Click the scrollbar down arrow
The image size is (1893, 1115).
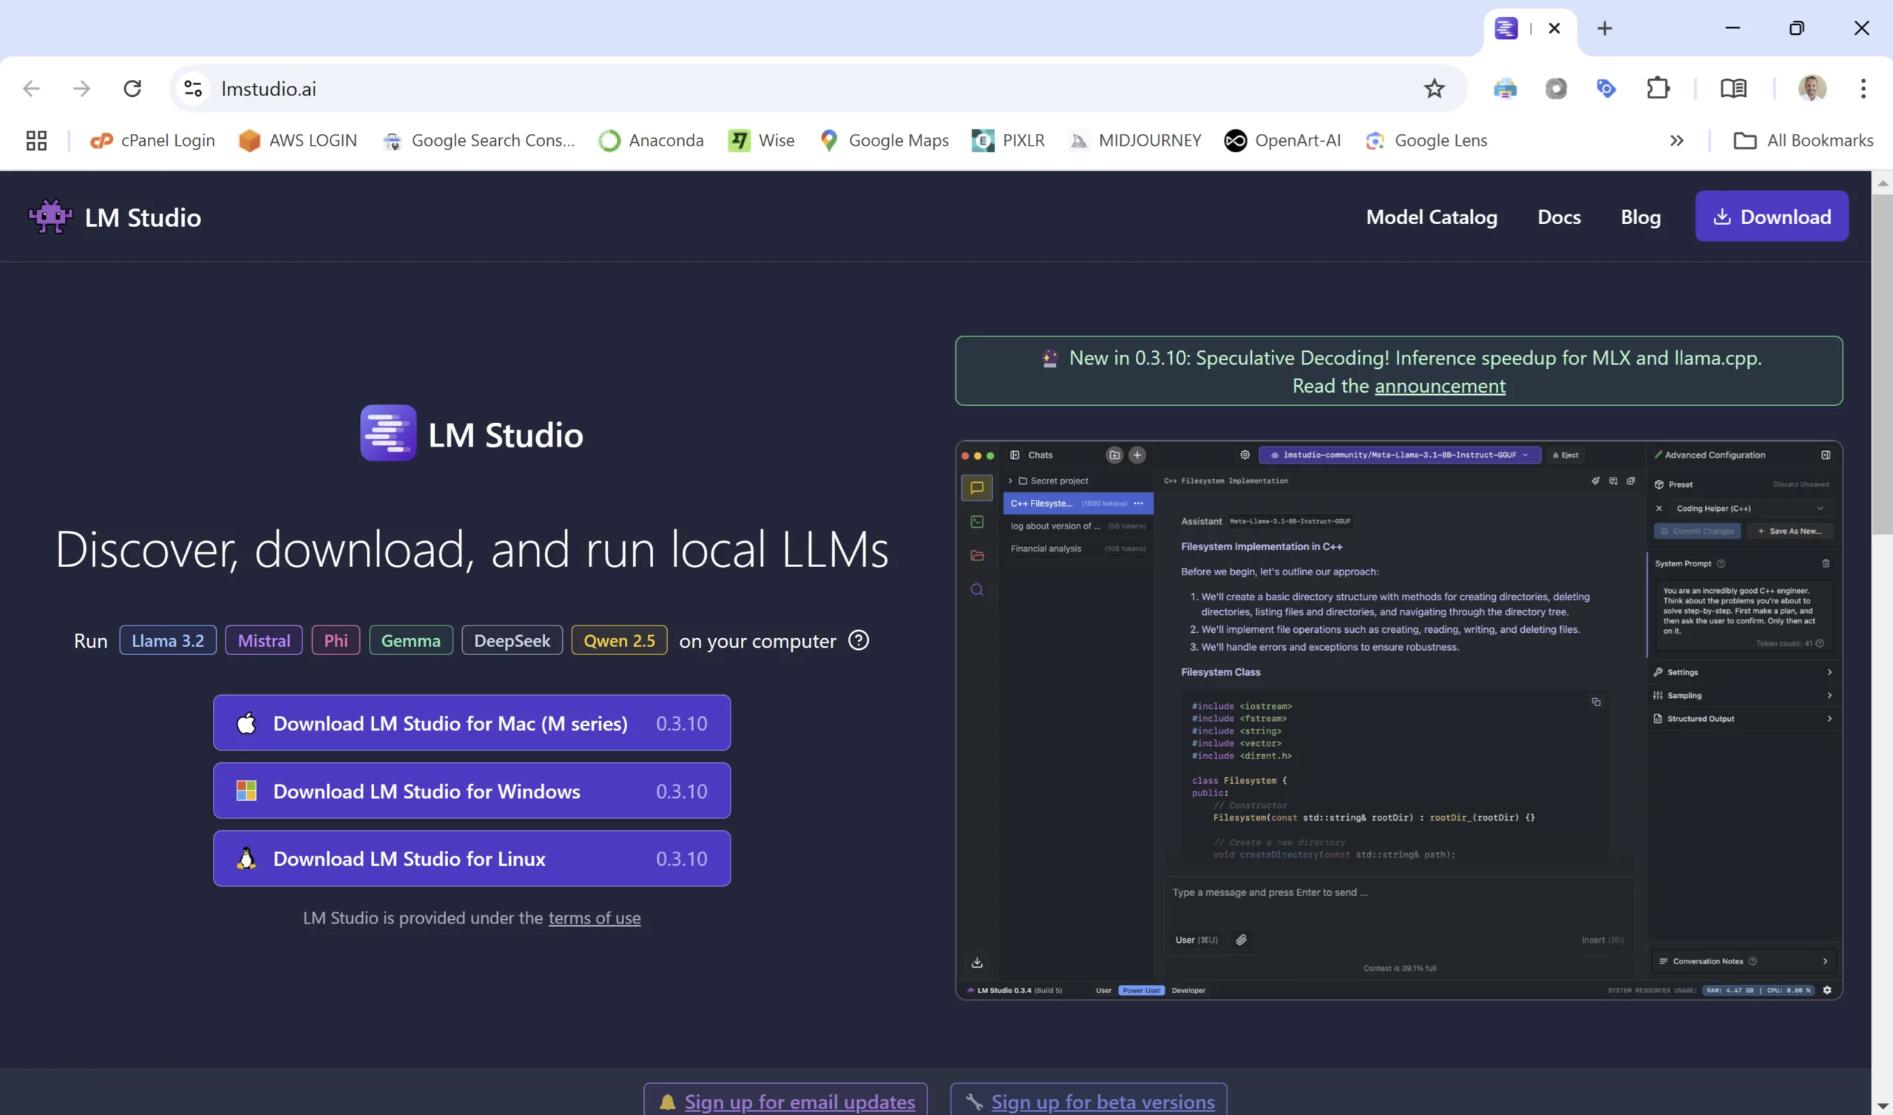[x=1882, y=1106]
